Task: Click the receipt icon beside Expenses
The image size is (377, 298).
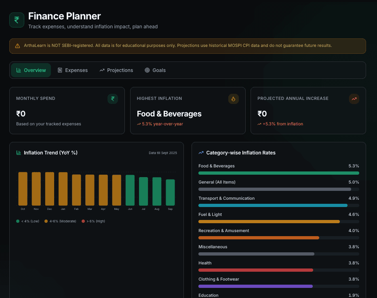Action: point(60,70)
